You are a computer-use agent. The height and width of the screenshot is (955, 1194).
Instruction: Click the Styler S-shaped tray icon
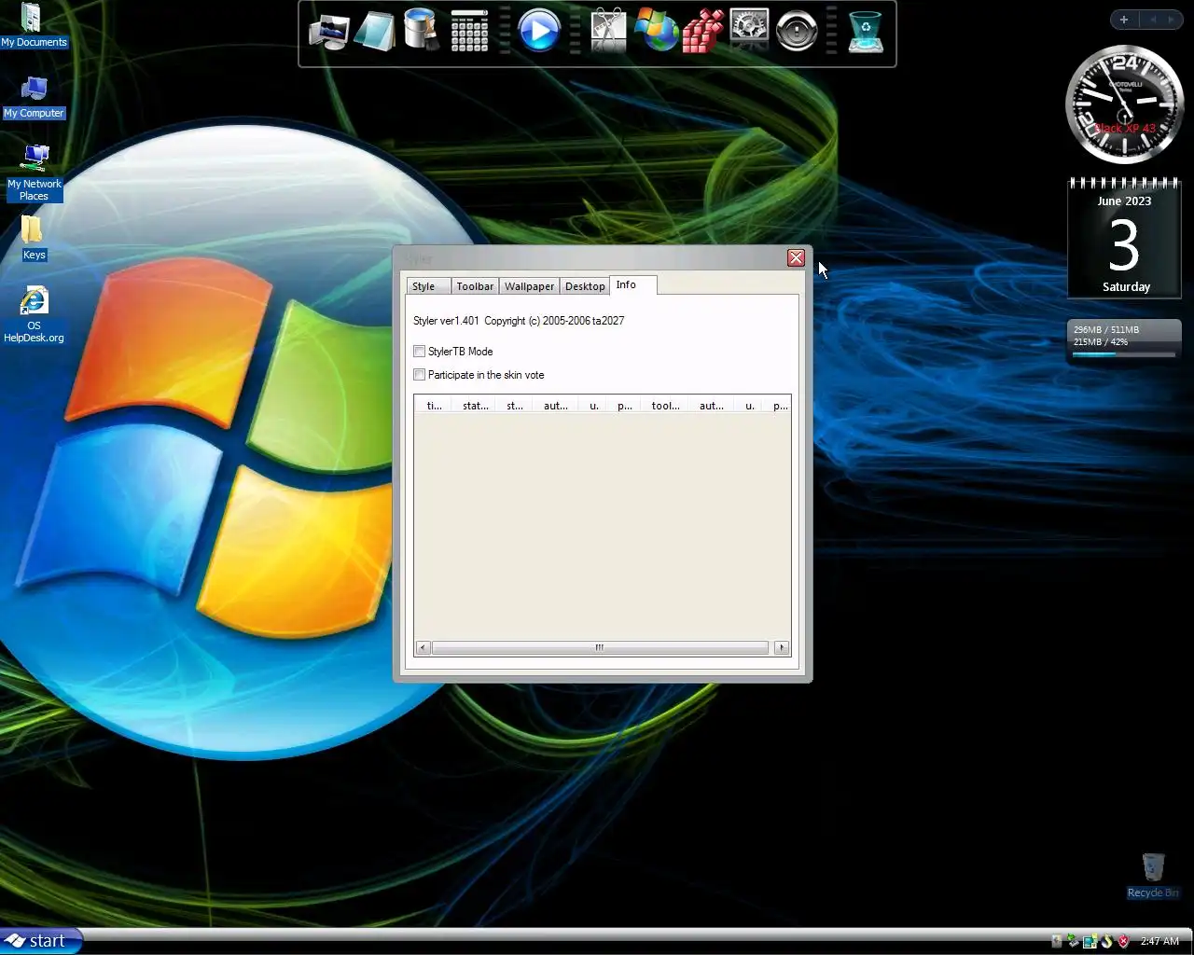pos(1106,941)
